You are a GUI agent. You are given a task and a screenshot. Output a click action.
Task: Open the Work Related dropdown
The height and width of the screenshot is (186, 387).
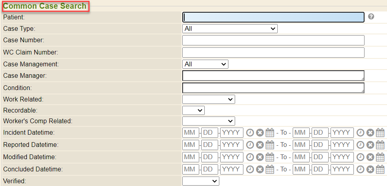209,99
